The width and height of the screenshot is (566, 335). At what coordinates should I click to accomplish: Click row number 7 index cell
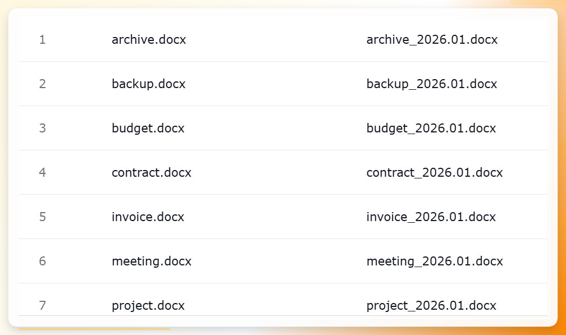click(42, 305)
